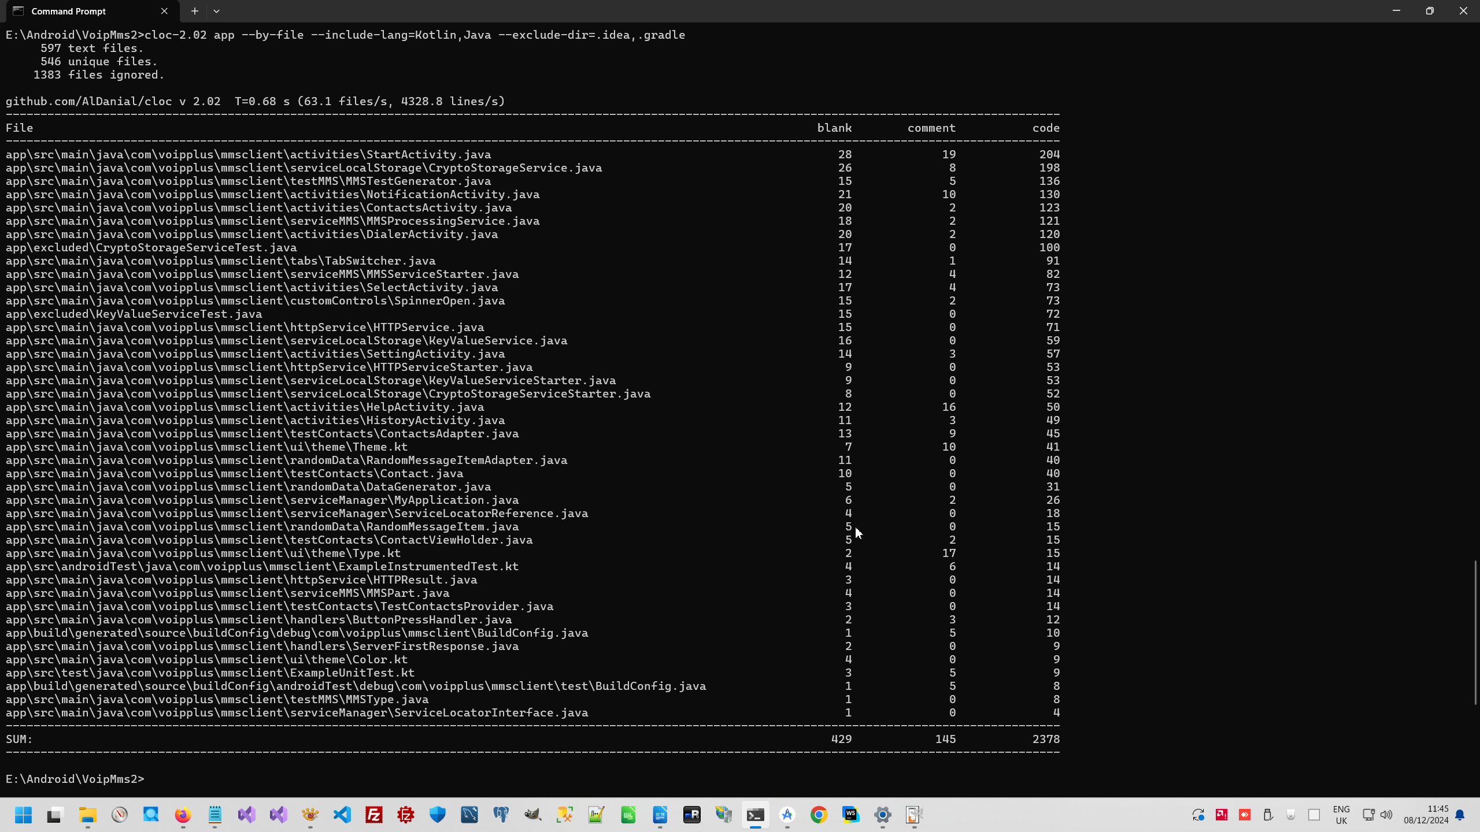The width and height of the screenshot is (1480, 832).
Task: Open Windows Start menu
Action: (24, 815)
